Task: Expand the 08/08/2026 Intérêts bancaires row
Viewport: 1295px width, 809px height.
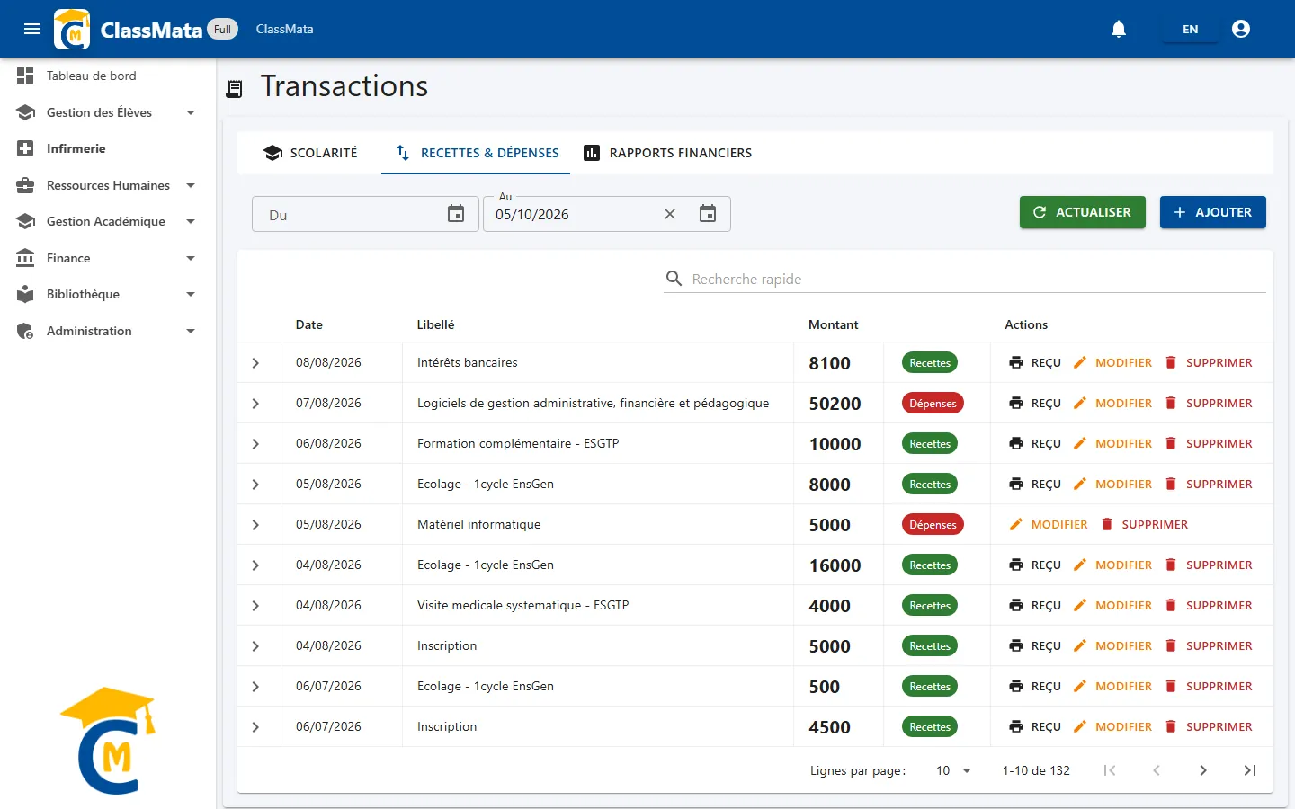Action: pos(255,363)
